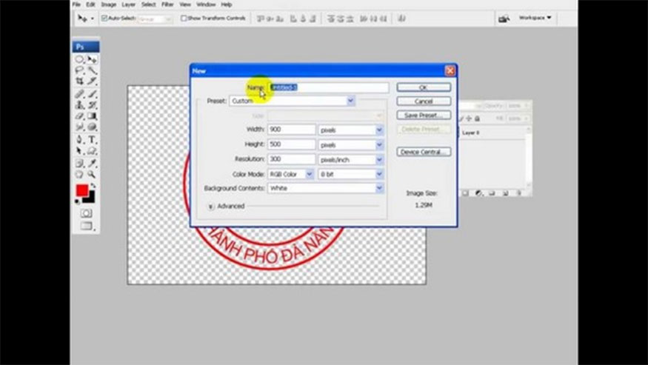The width and height of the screenshot is (648, 365).
Task: Click the red foreground color swatch
Action: click(x=81, y=190)
